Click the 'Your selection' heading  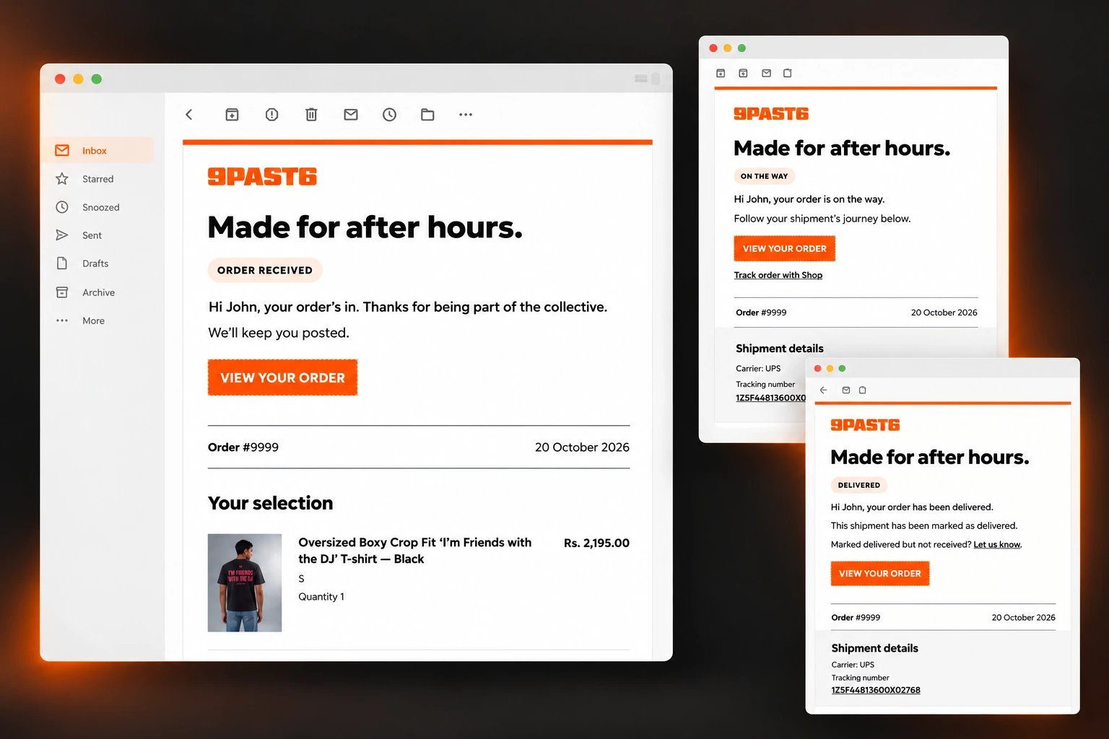pyautogui.click(x=271, y=503)
